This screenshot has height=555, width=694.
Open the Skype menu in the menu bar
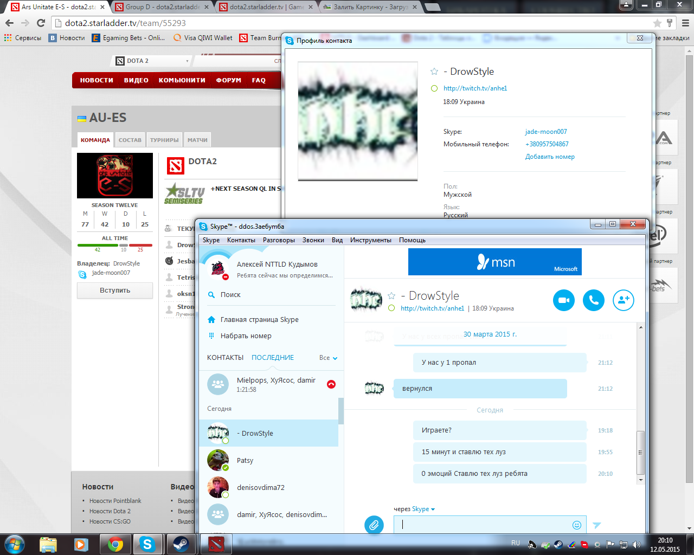(x=211, y=240)
